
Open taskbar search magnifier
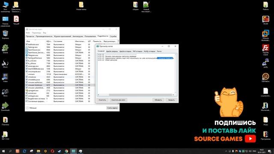tap(10, 151)
